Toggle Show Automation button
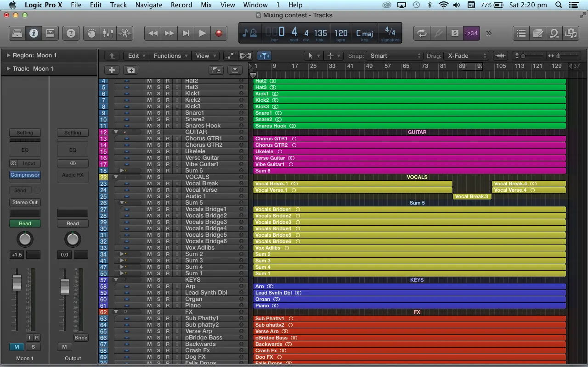The image size is (588, 367). coord(230,56)
